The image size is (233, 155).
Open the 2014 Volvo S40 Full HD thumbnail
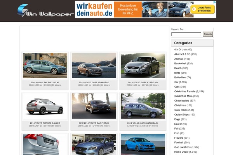45,65
